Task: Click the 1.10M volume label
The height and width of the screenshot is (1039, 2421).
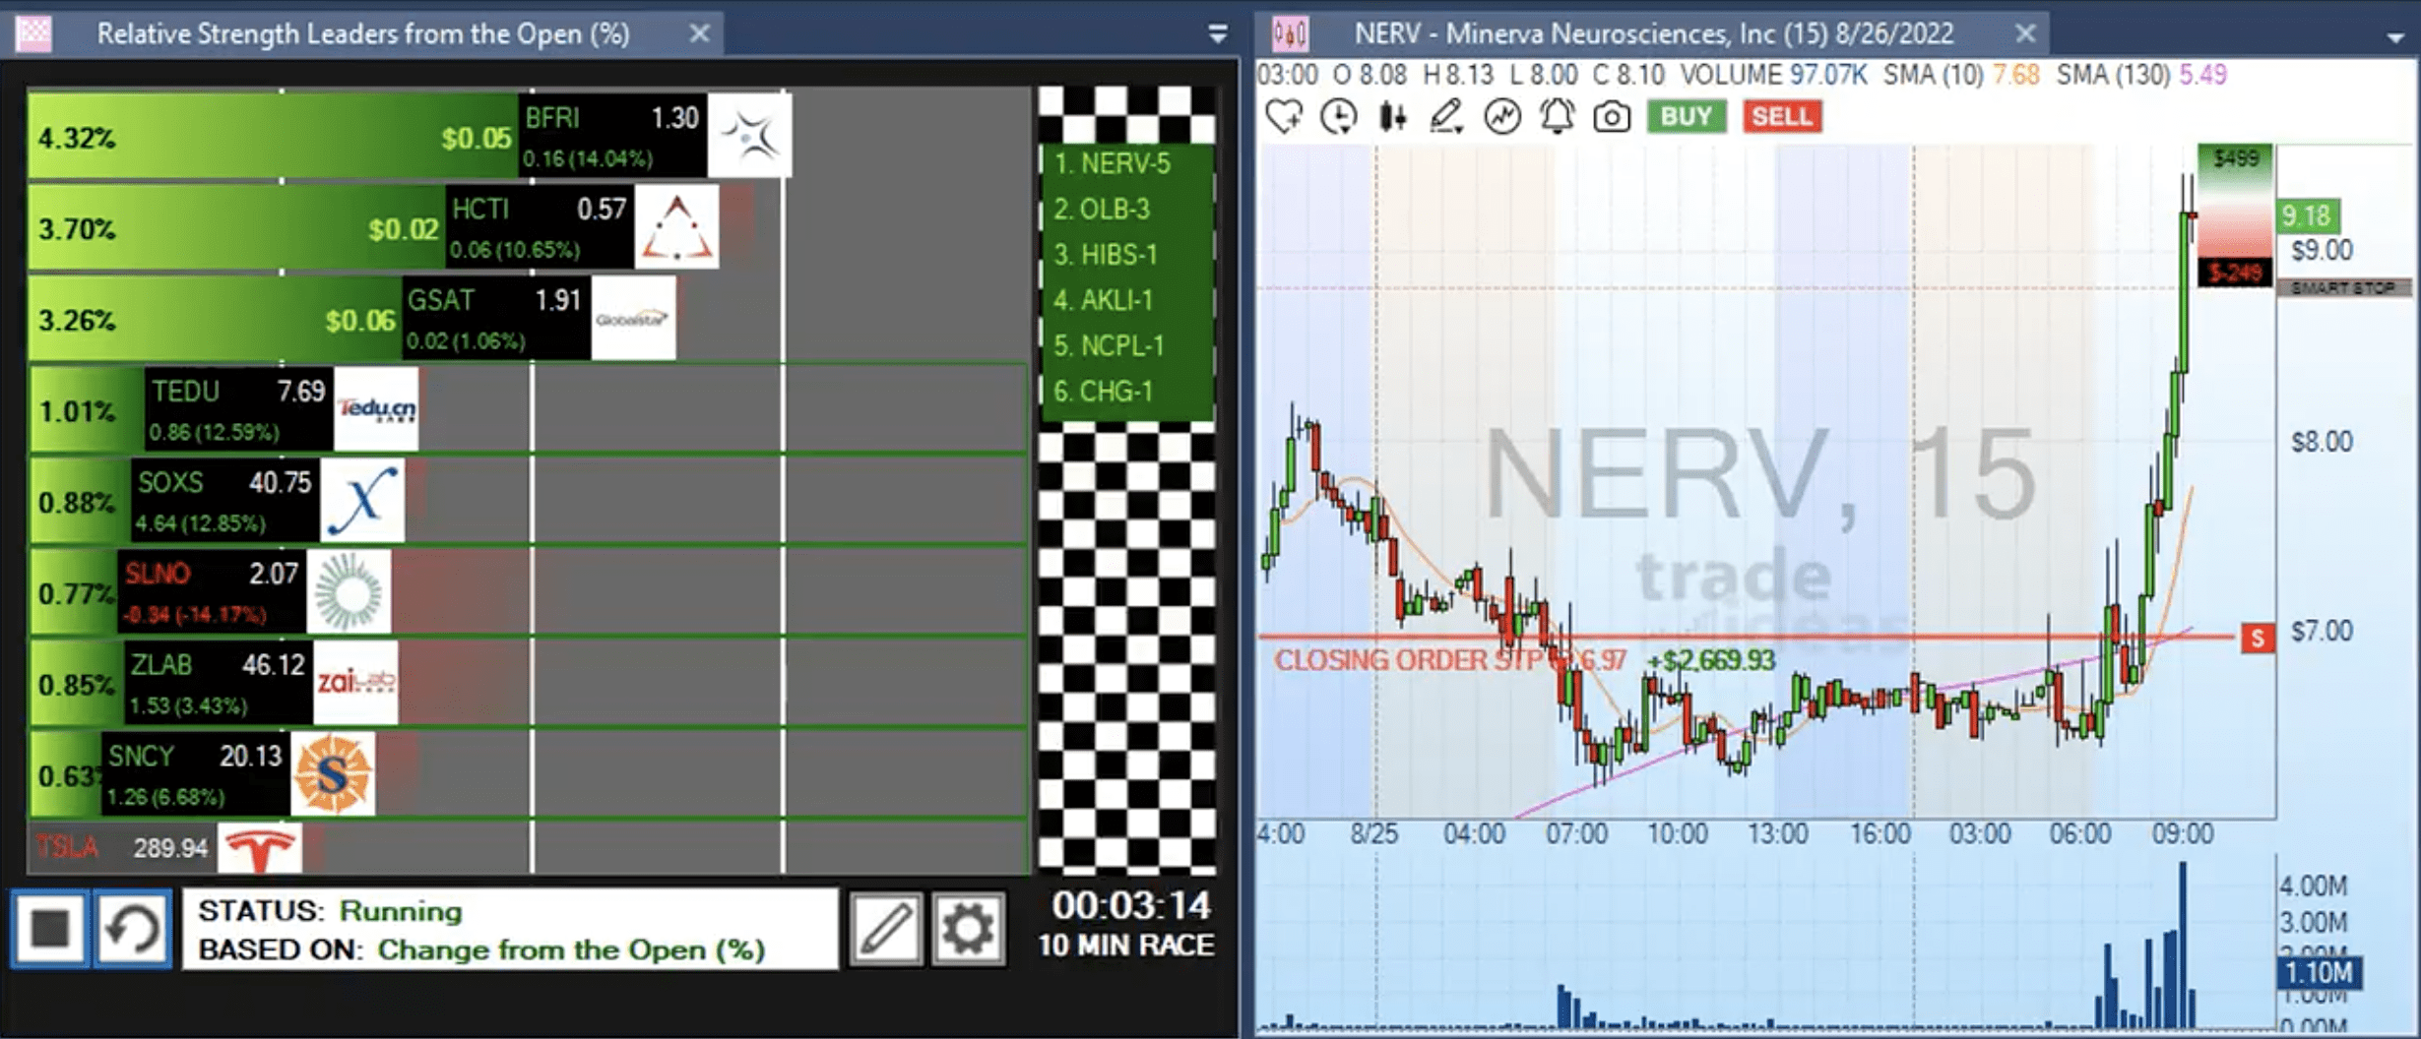Action: point(2320,973)
